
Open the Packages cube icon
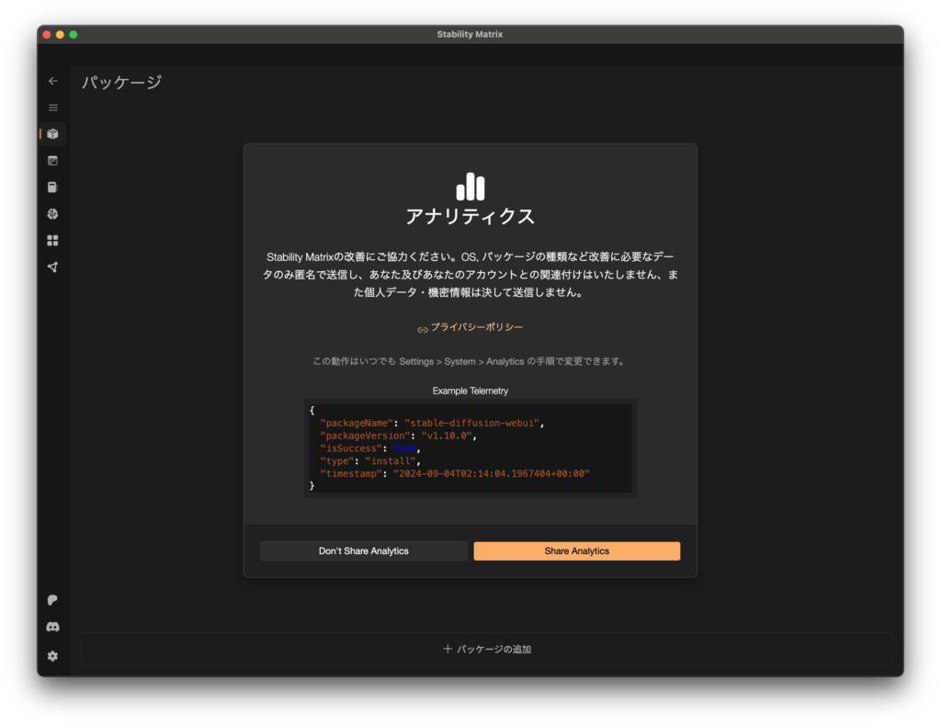(52, 134)
